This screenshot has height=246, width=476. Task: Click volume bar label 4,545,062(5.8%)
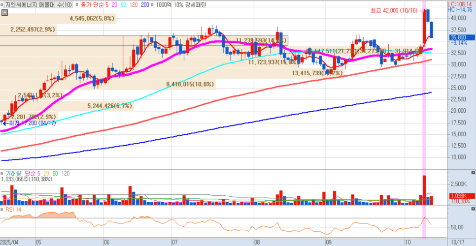click(92, 19)
